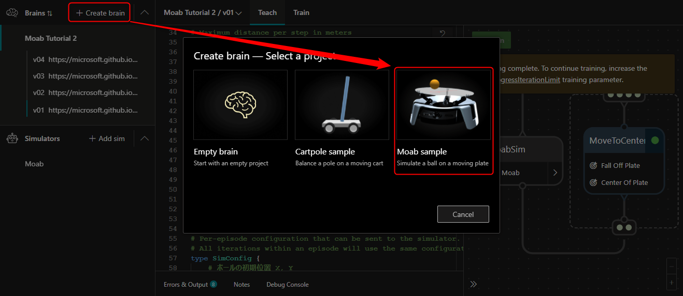Click the Brains brain icon in sidebar
Viewport: 683px width, 296px height.
12,13
